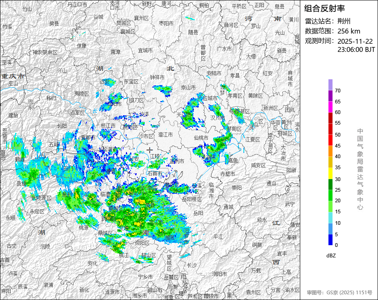Pick the orange 40-45 dBZ legend swatch

pos(330,151)
